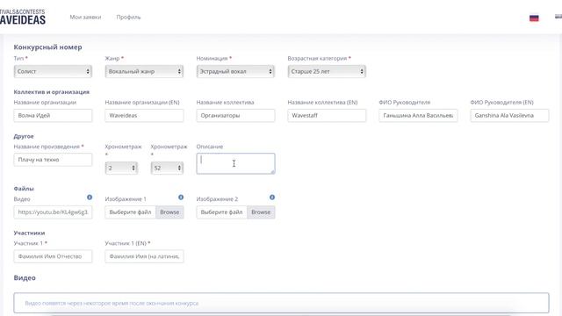562x316 pixels.
Task: Focus the Описание text area
Action: (235, 164)
